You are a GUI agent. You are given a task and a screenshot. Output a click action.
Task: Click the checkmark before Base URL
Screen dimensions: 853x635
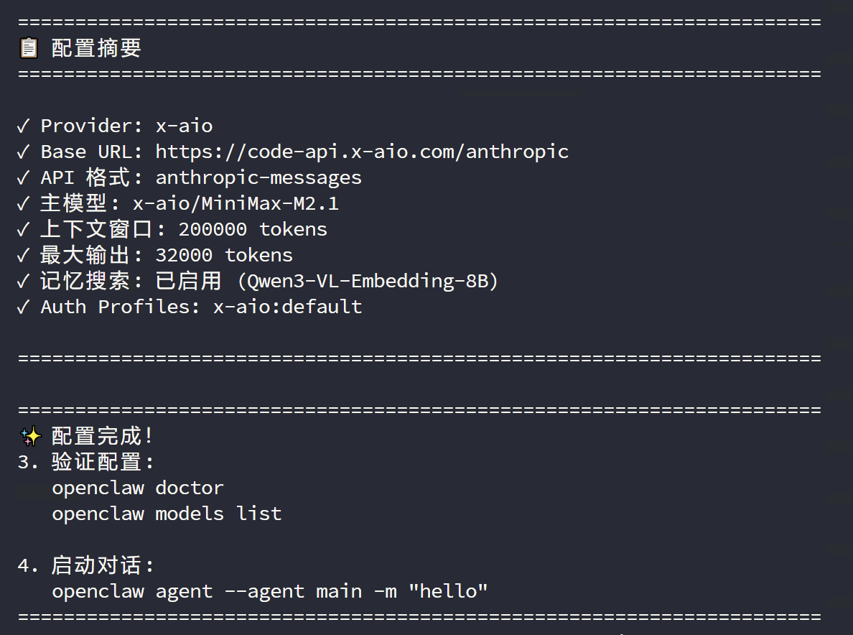click(24, 152)
